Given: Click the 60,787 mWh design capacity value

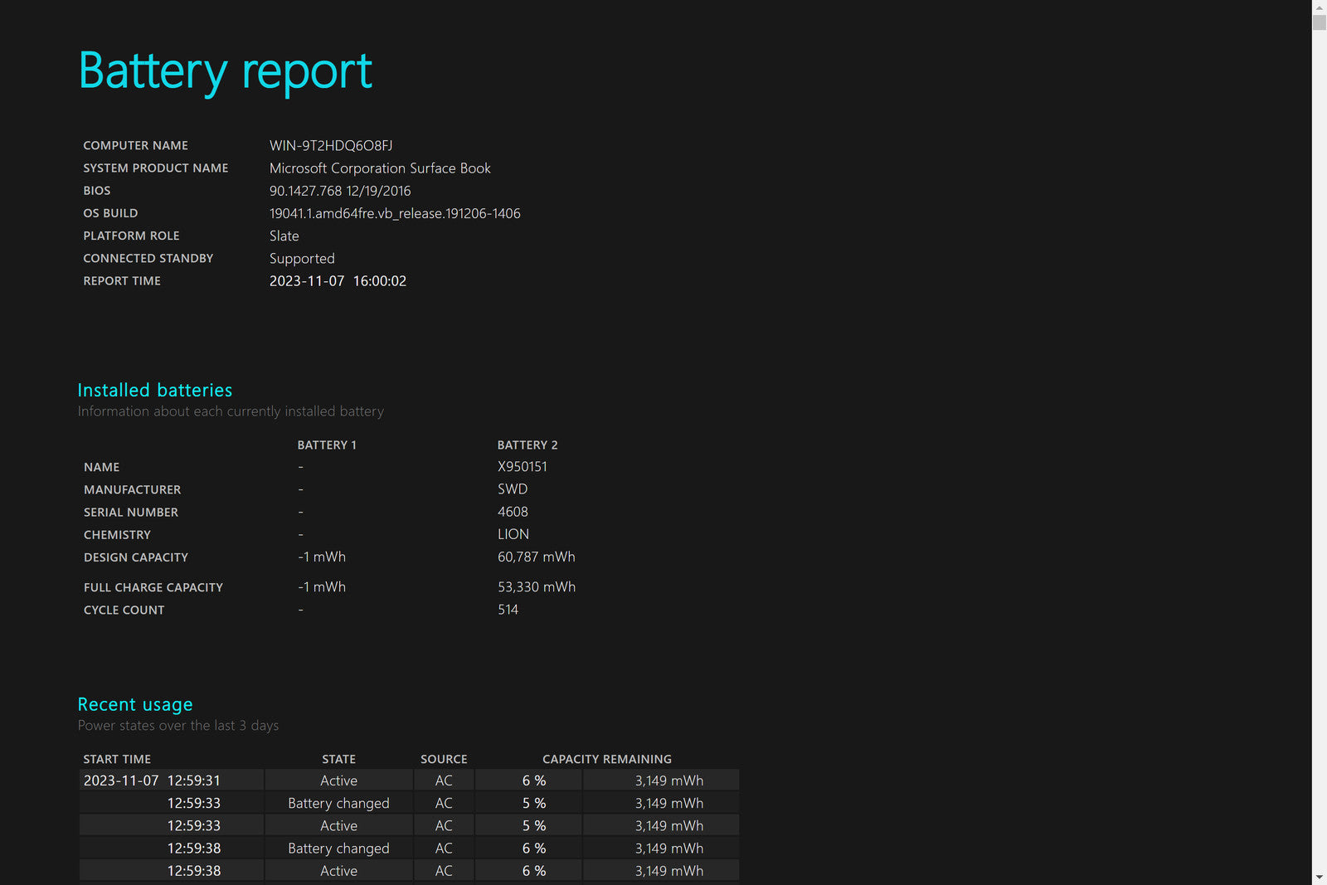Looking at the screenshot, I should tap(537, 557).
